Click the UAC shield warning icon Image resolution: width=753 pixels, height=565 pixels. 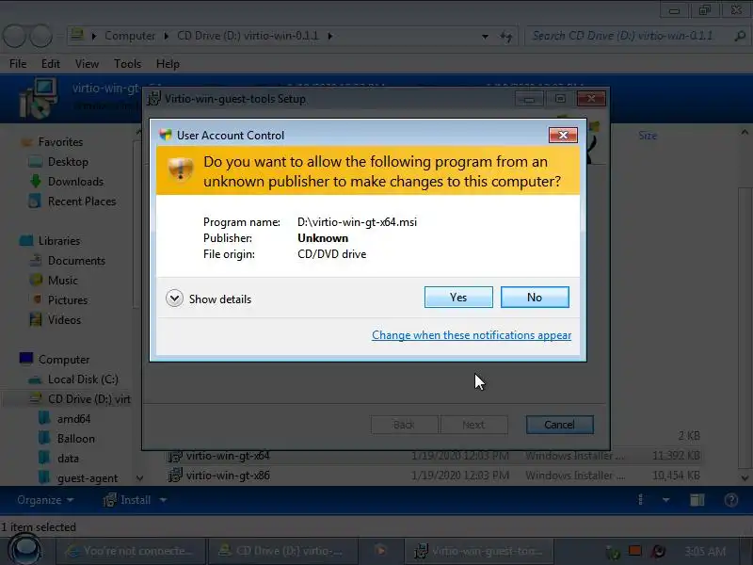[x=180, y=169]
